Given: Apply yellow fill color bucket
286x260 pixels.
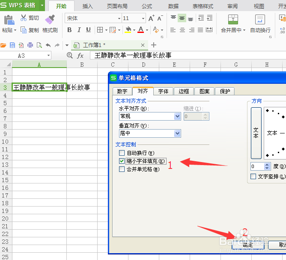Looking at the screenshot, I should click(x=128, y=30).
